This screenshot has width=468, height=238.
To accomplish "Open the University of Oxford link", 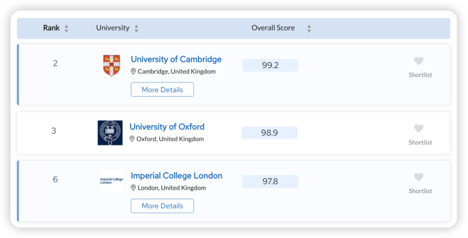I will (167, 127).
